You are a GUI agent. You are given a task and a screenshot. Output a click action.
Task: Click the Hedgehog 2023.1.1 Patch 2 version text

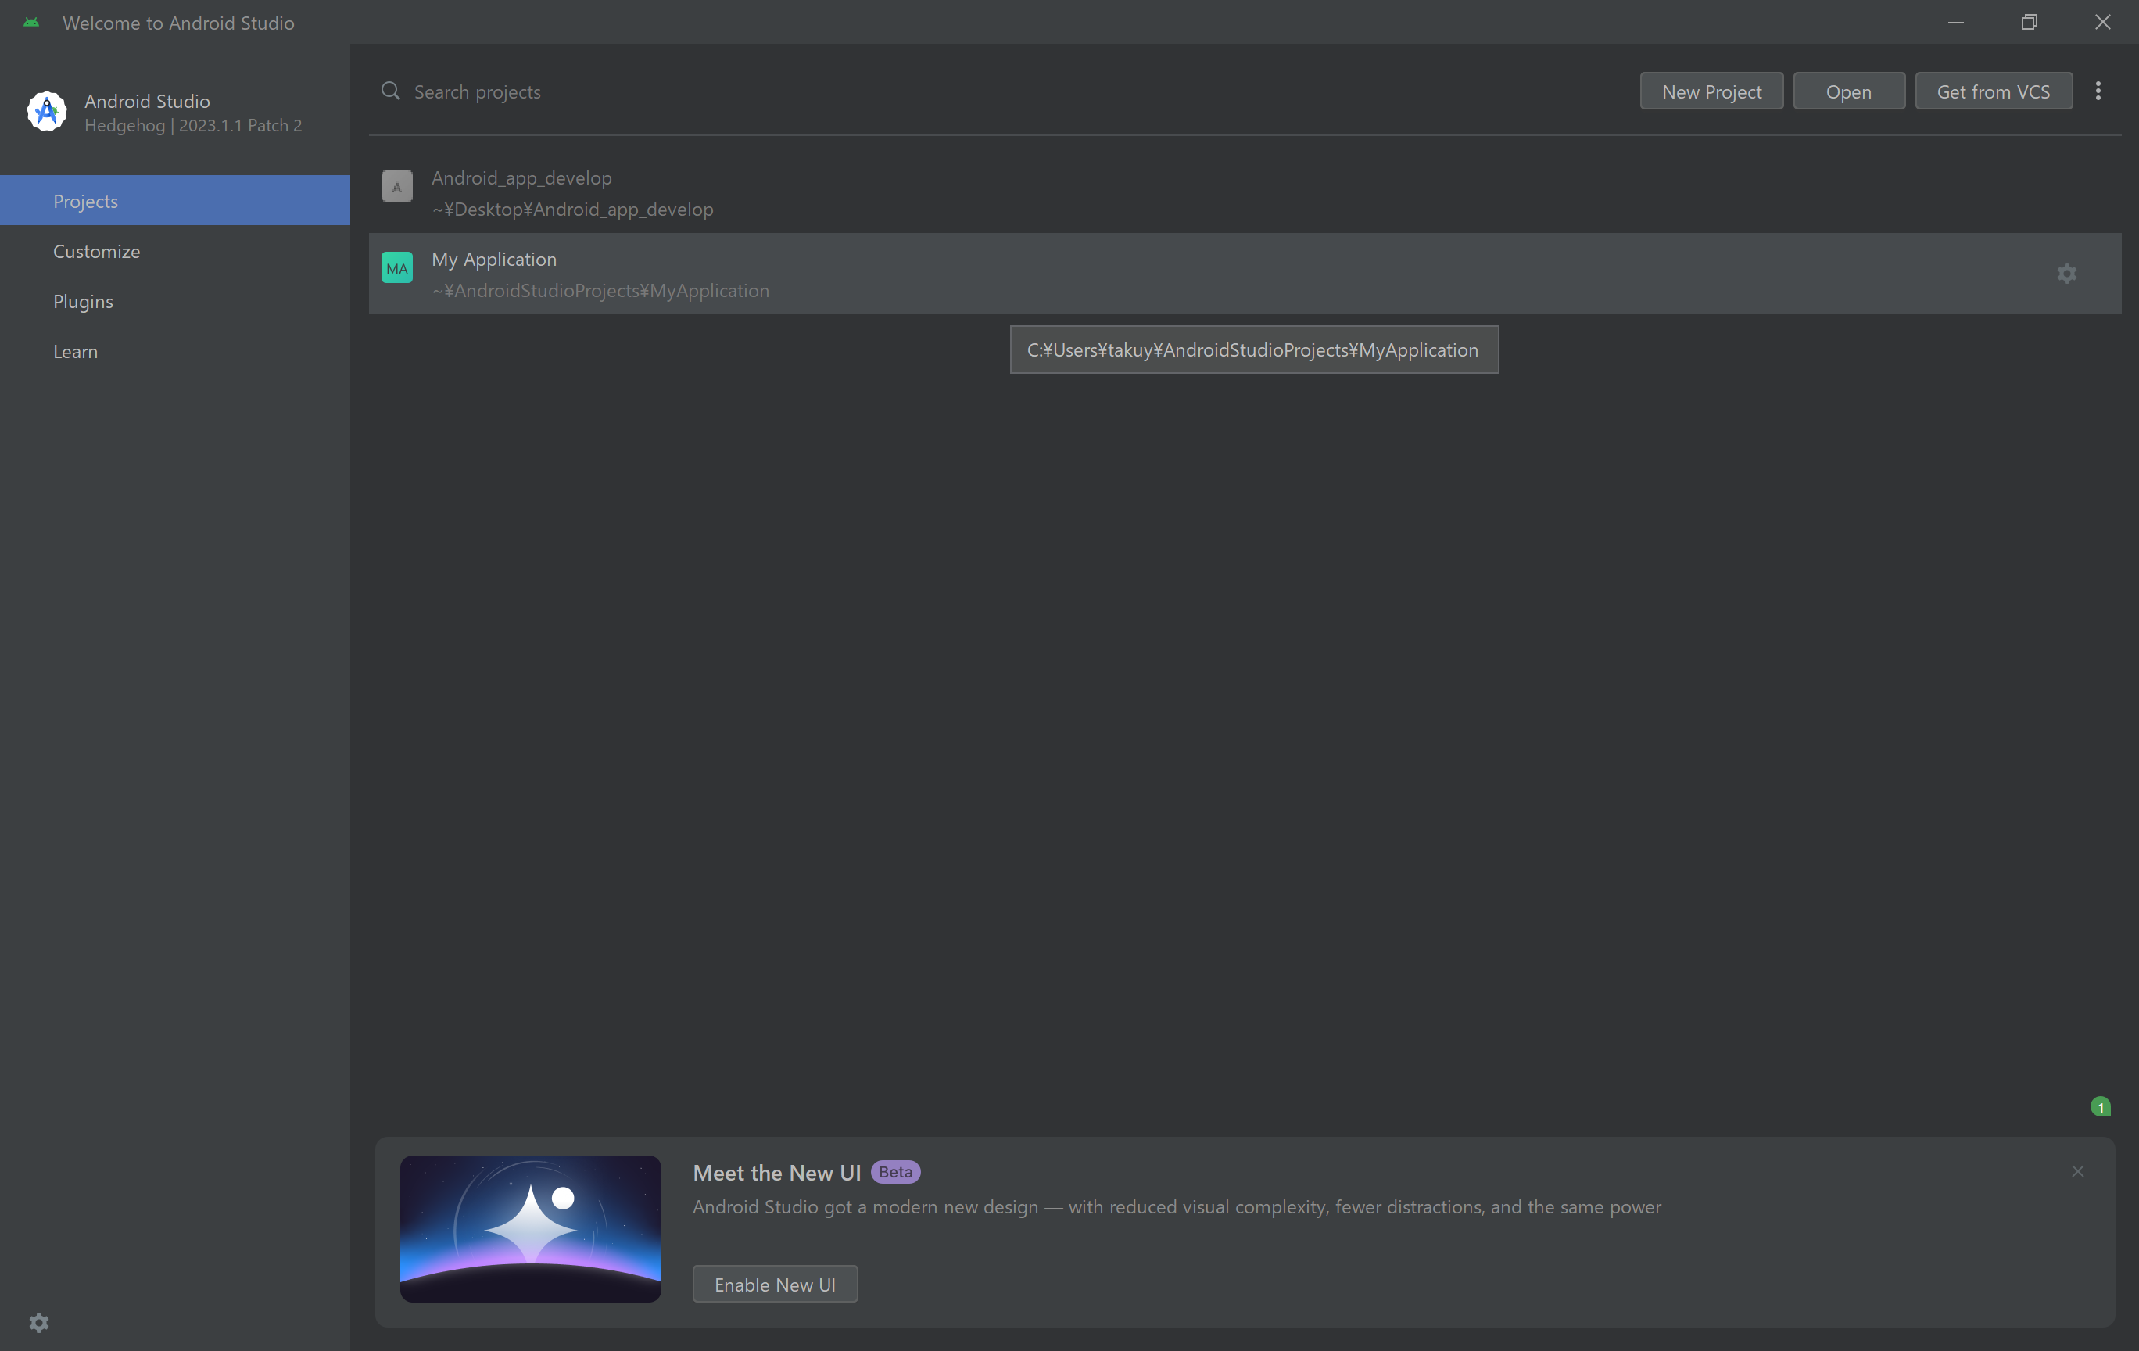coord(193,125)
